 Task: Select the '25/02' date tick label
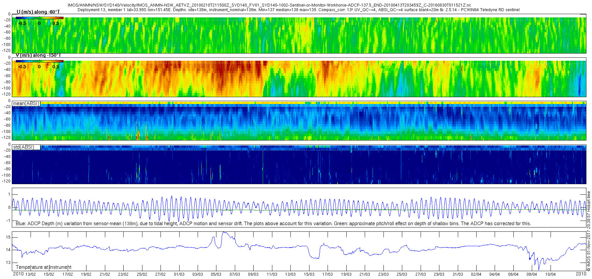[x=142, y=274]
